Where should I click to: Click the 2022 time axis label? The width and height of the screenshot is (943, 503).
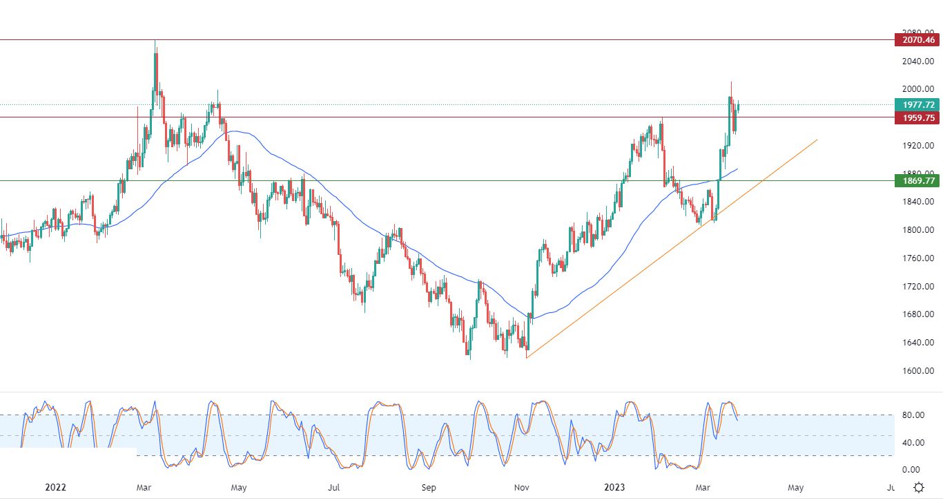coord(55,488)
